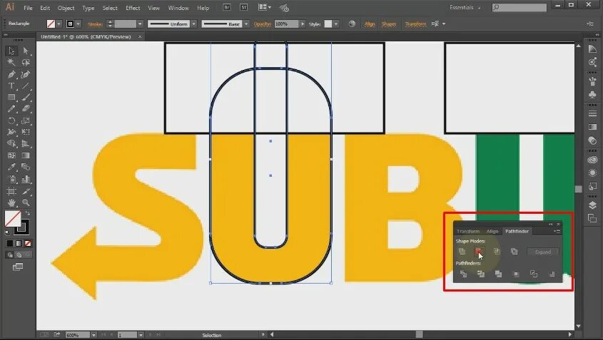Select the Direct Selection tool

26,51
